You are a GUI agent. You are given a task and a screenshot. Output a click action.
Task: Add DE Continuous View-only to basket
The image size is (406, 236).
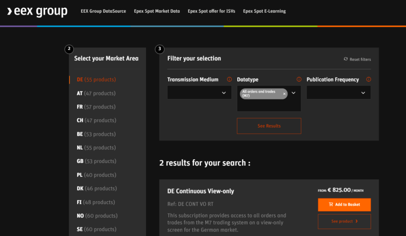coord(344,204)
